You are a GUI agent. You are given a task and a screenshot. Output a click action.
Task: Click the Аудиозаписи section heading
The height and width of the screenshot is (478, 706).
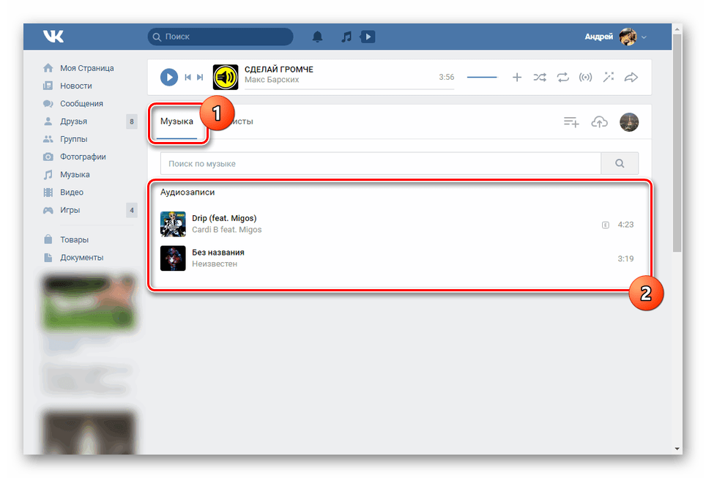pyautogui.click(x=187, y=193)
